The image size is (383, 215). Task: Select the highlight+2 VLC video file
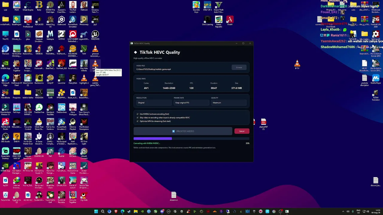point(84,79)
